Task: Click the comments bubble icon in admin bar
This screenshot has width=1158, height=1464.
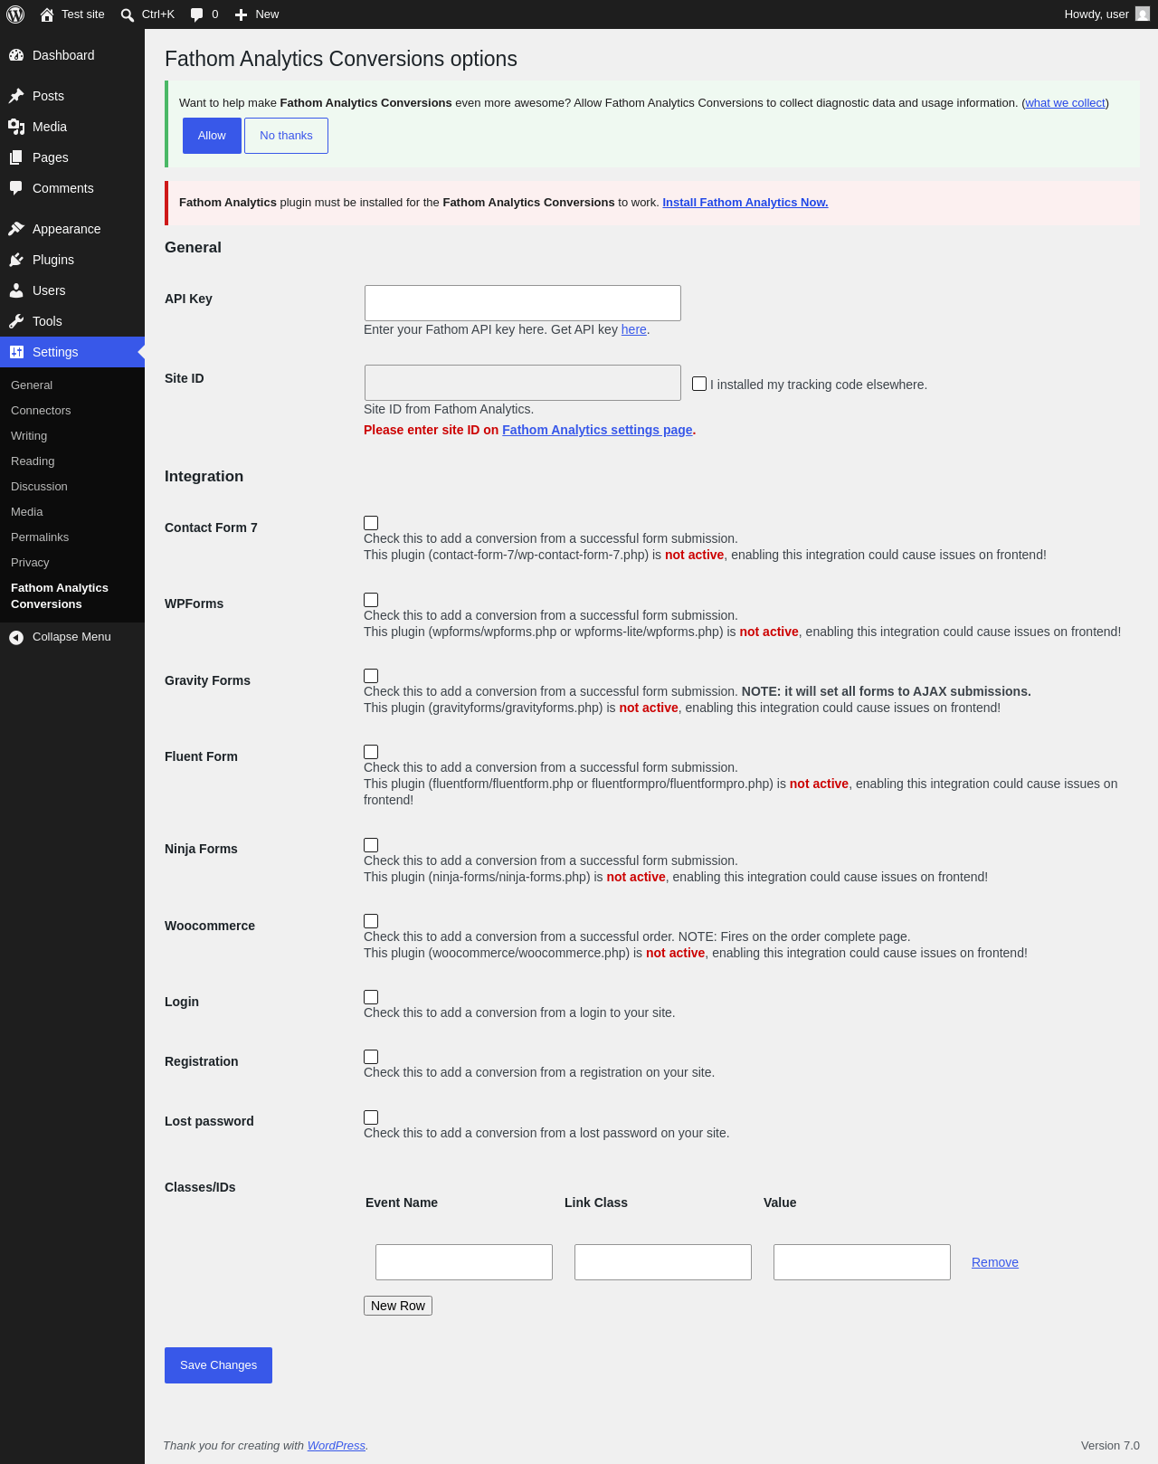Action: 197,14
